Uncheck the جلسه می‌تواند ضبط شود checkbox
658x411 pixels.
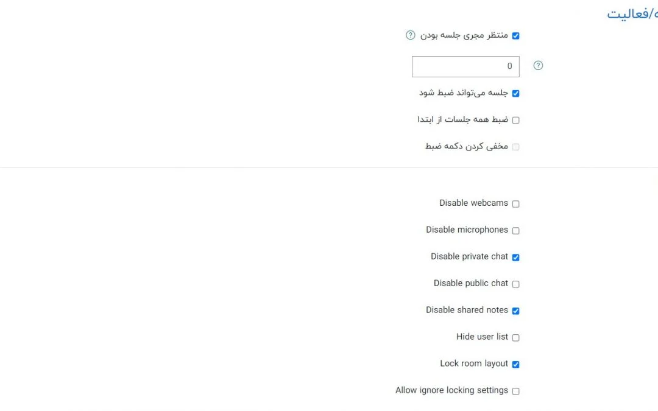click(515, 94)
